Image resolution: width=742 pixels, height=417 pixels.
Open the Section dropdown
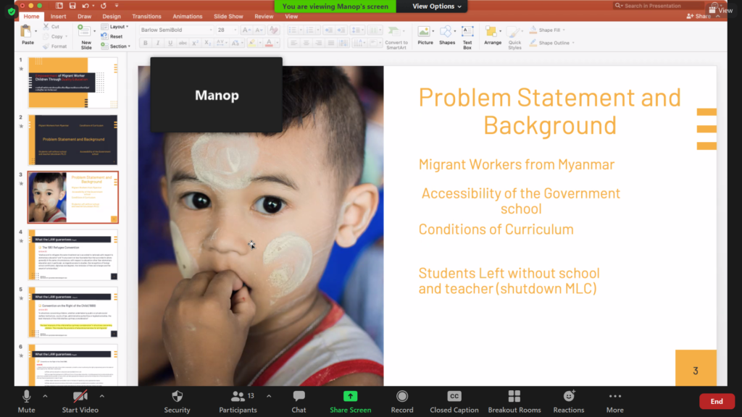point(115,46)
